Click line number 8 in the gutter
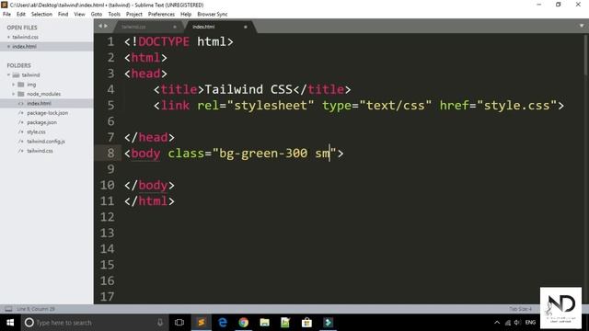 point(110,154)
